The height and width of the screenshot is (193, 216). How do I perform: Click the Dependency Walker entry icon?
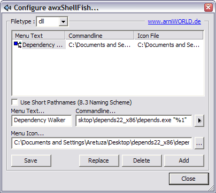(x=18, y=45)
